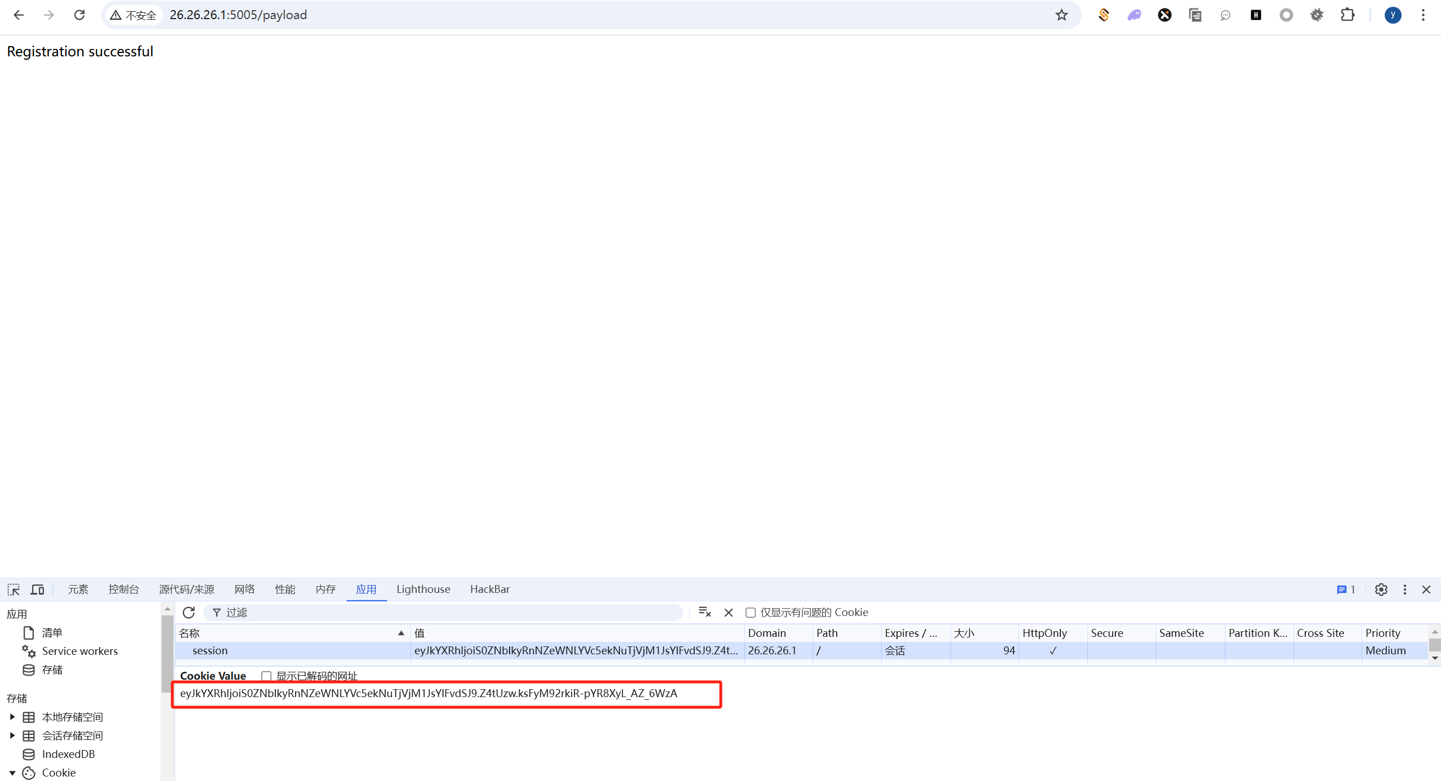This screenshot has width=1441, height=781.
Task: Toggle device toolbar icon in DevTools
Action: click(x=37, y=590)
